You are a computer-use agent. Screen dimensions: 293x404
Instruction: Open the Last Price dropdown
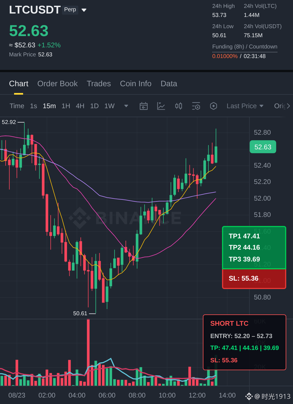coord(245,106)
